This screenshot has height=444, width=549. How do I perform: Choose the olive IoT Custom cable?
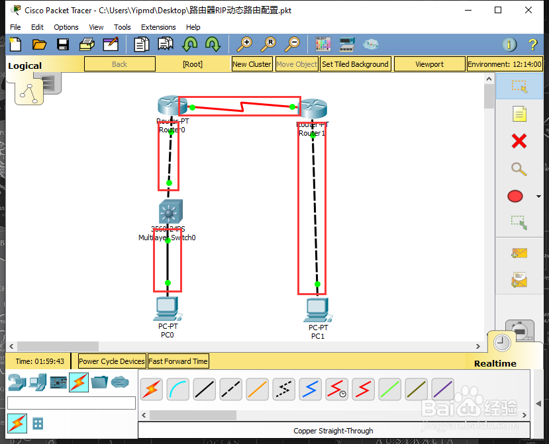click(x=417, y=389)
